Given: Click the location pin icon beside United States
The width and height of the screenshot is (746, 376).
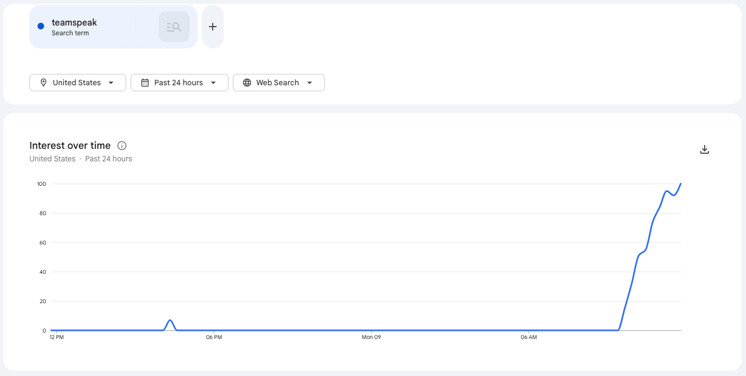Looking at the screenshot, I should (44, 83).
